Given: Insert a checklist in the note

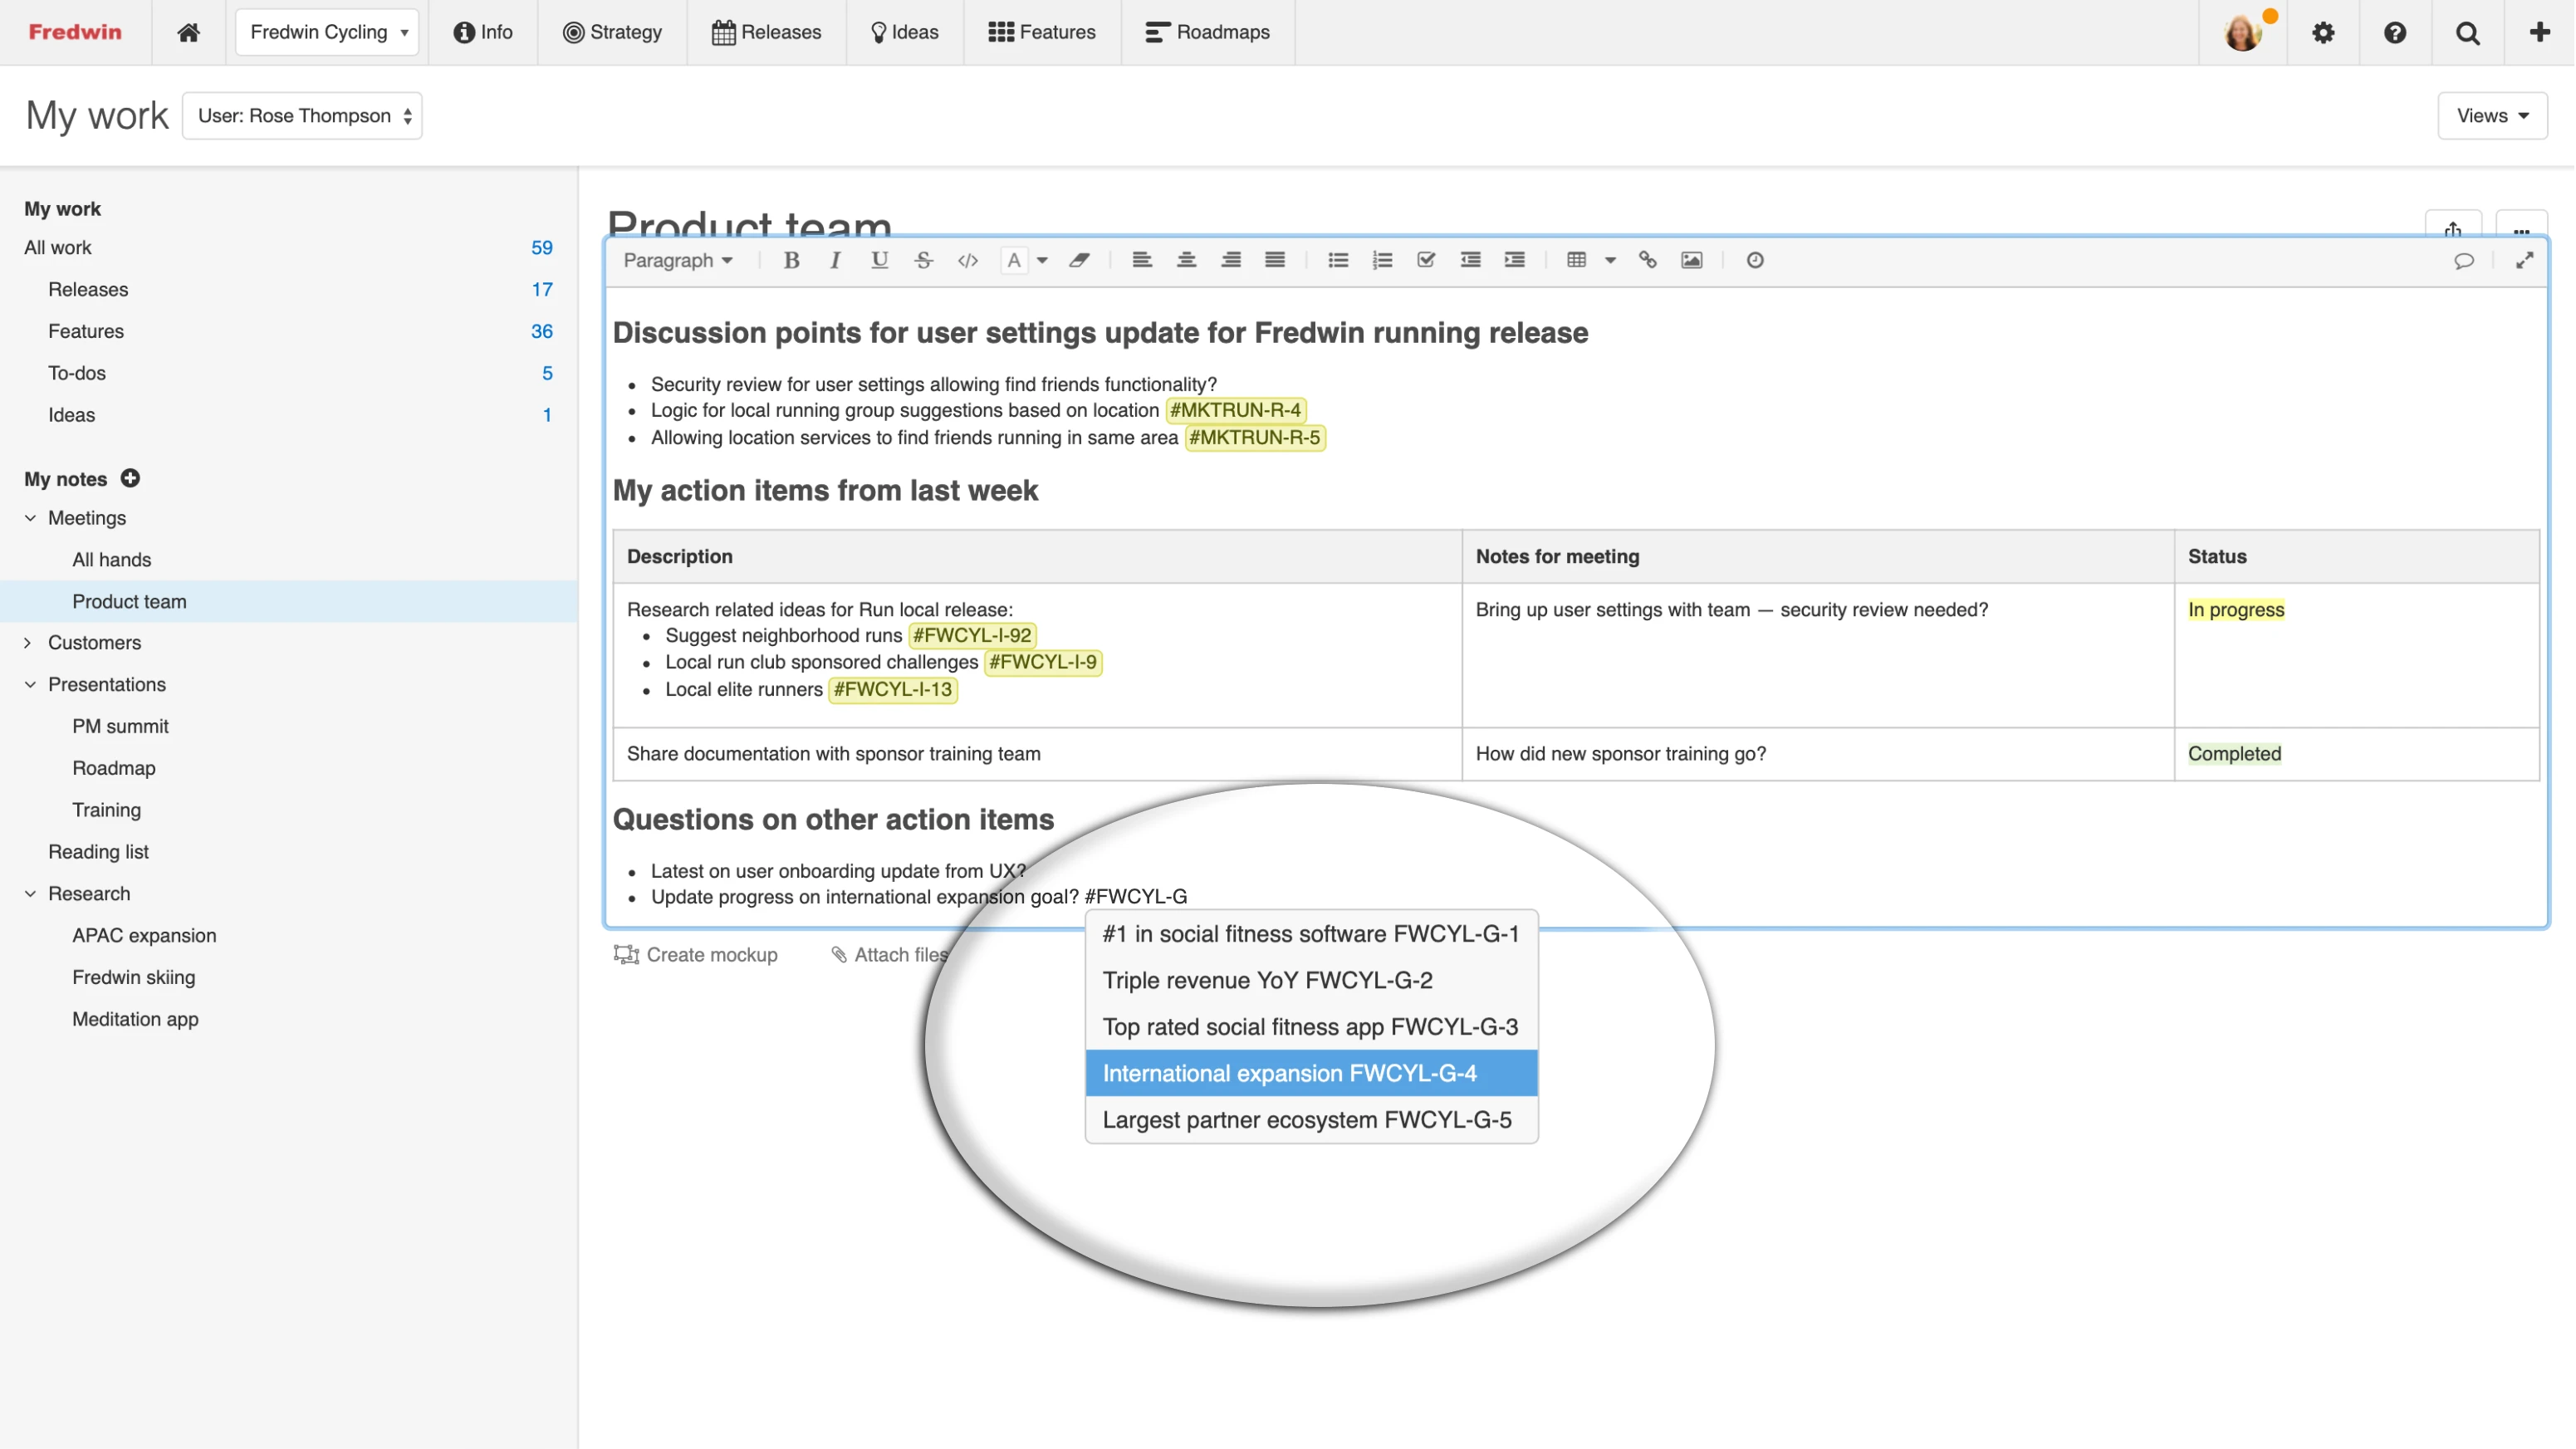Looking at the screenshot, I should tap(1426, 260).
